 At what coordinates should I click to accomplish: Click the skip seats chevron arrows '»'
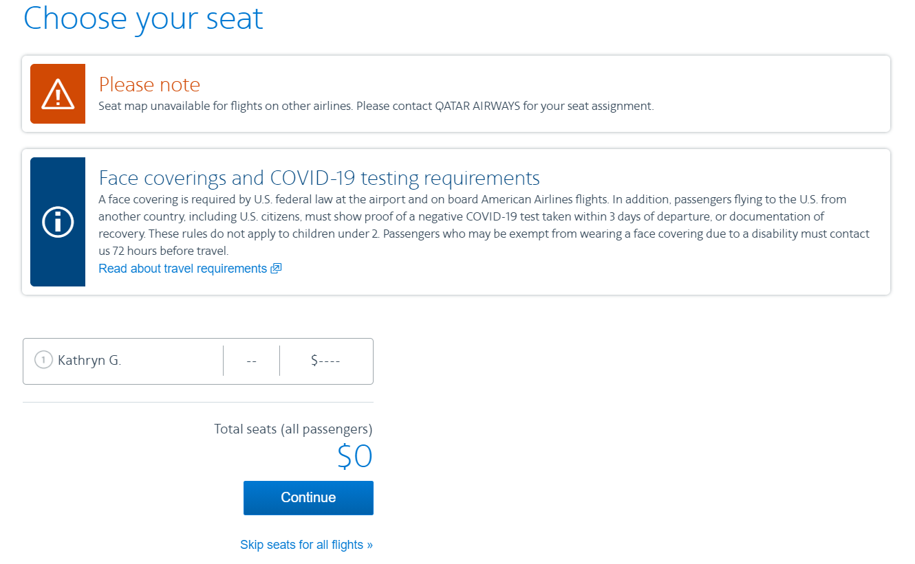pyautogui.click(x=368, y=544)
